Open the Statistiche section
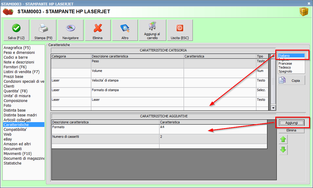The height and width of the screenshot is (188, 313). pos(24,163)
